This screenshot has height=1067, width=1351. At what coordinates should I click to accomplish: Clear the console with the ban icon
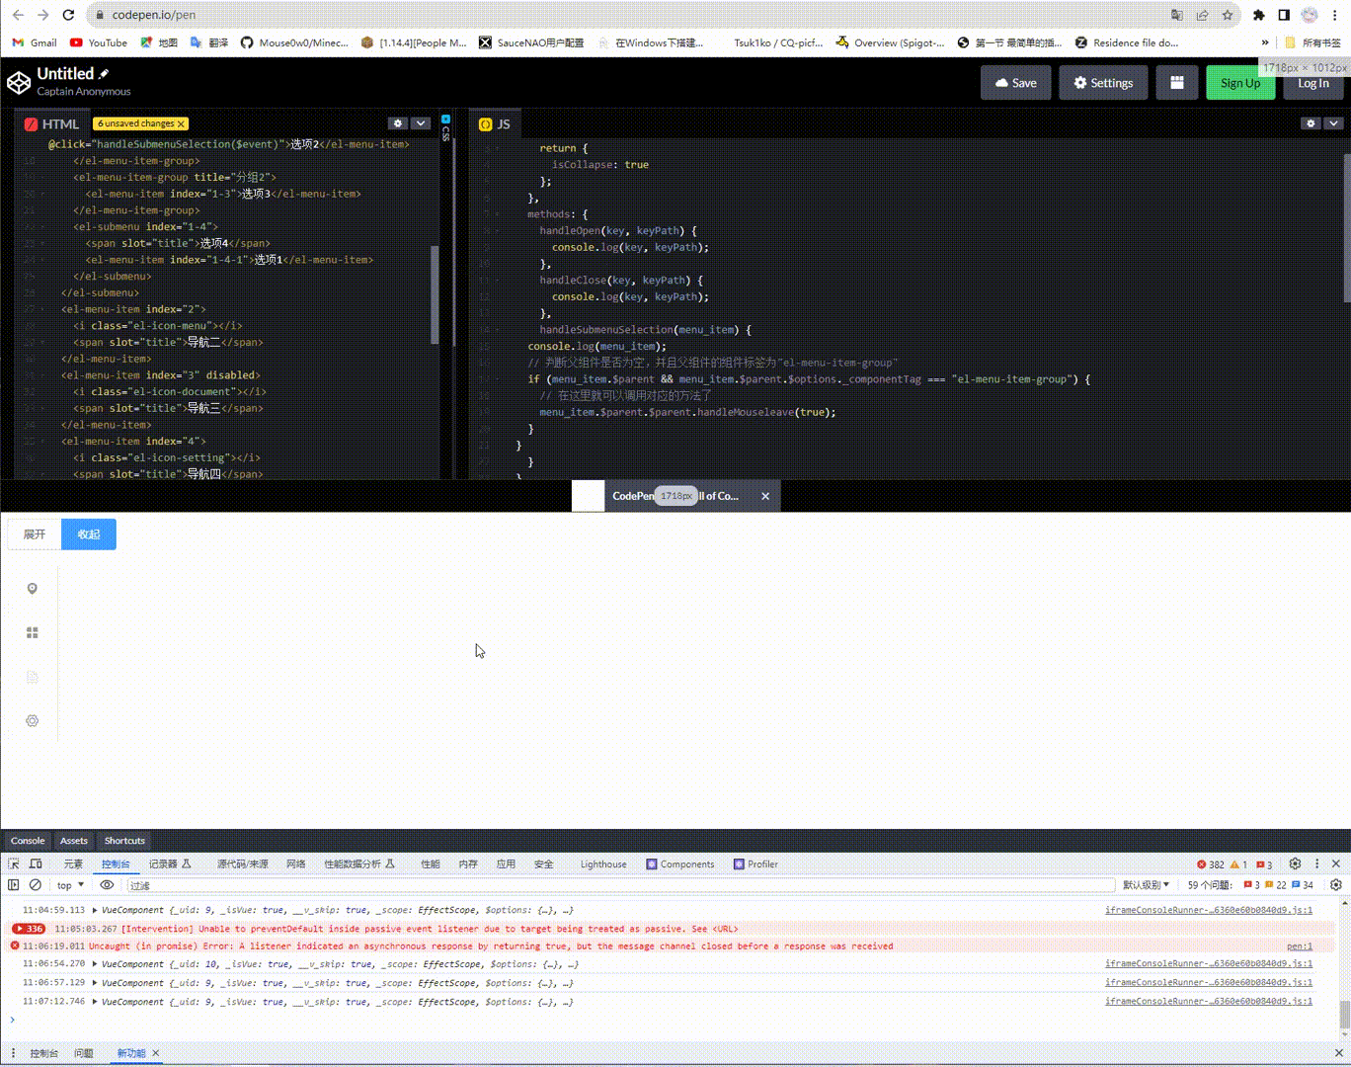point(36,885)
